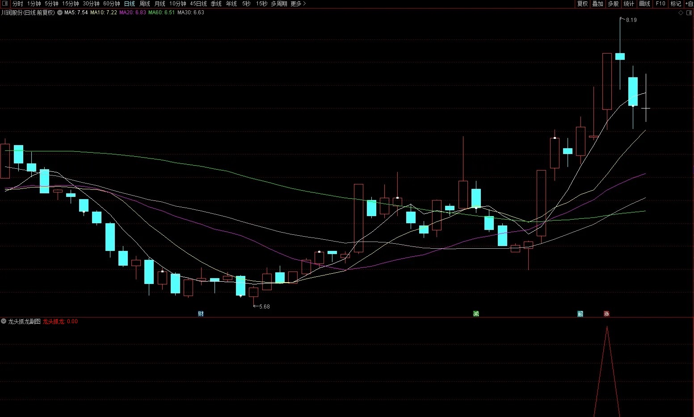
Task: Open sub-chart indicator dropdown arrow
Action: (x=4, y=321)
